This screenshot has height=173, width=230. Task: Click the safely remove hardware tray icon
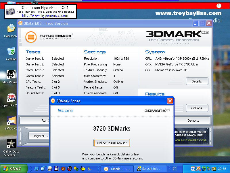(x=209, y=169)
